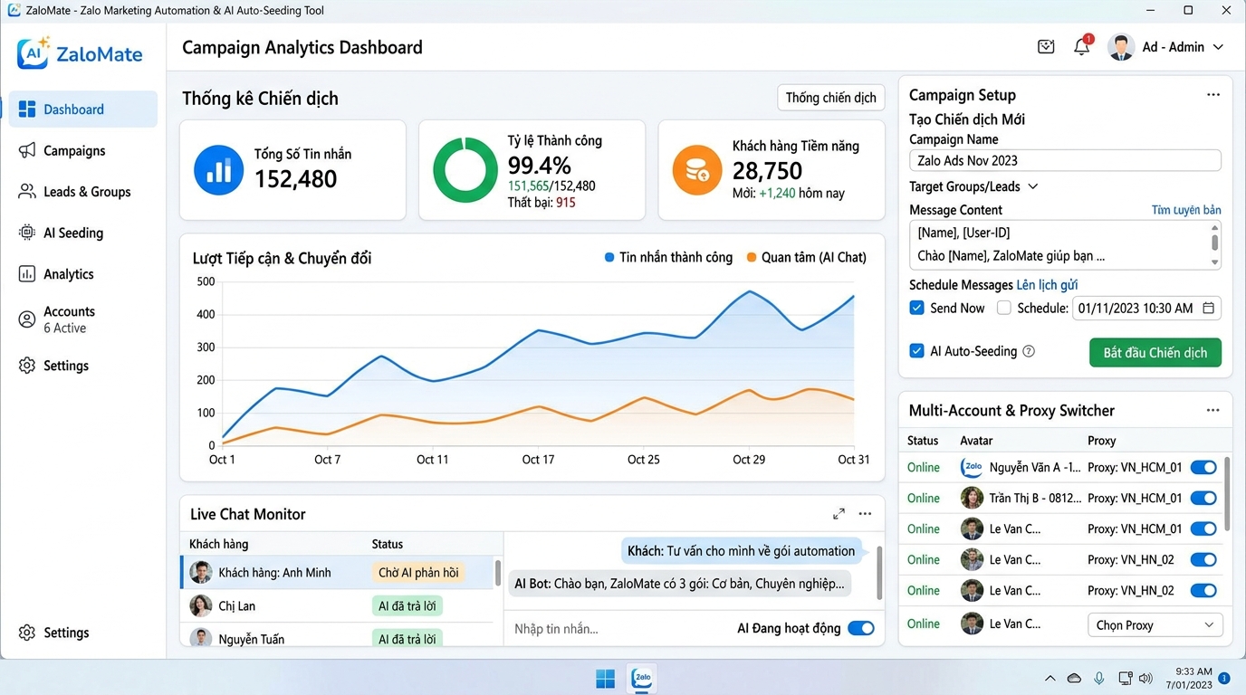The height and width of the screenshot is (695, 1246).
Task: Open Live Chat Monitor more options menu
Action: (865, 514)
